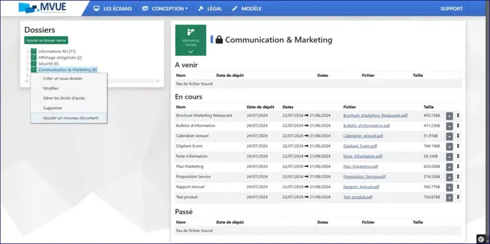The height and width of the screenshot is (244, 490).
Task: Click Sécurité folder icon
Action: click(x=33, y=64)
